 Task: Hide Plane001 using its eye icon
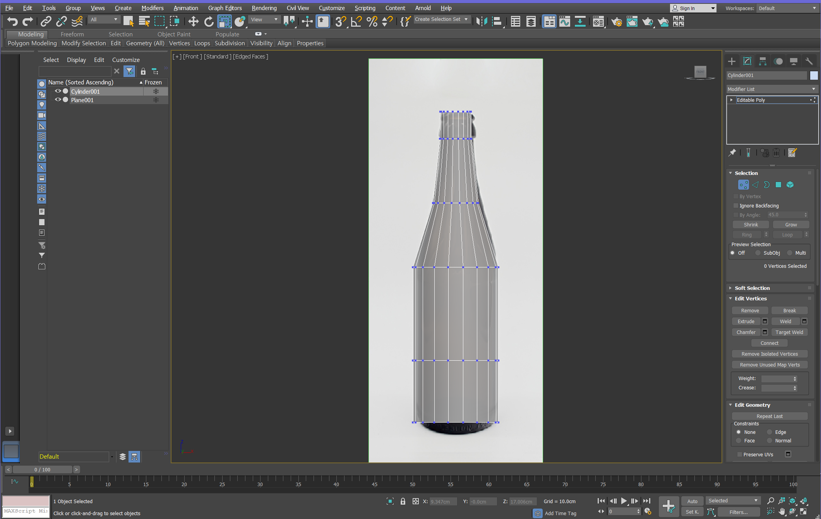(x=58, y=100)
